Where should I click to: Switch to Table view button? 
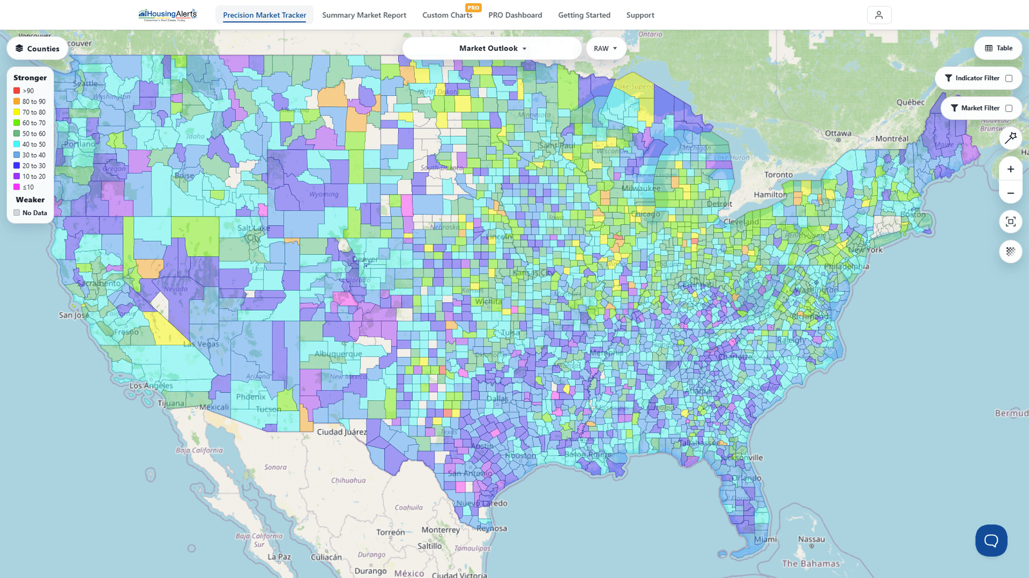tap(998, 48)
